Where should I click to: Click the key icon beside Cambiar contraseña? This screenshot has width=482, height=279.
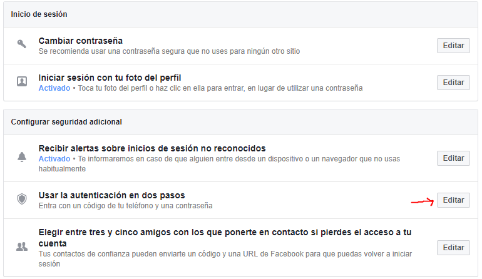click(21, 44)
